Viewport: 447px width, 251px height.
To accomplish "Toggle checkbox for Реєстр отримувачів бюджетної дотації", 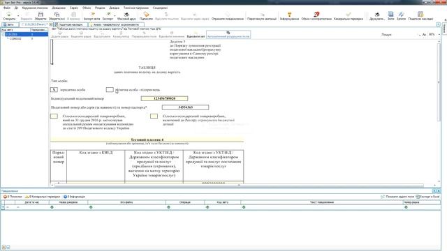I will click(154, 116).
